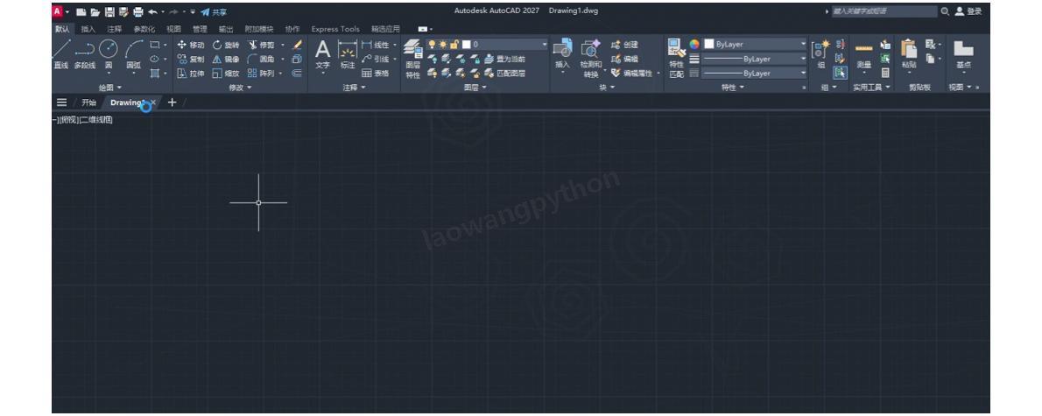Screen dimensions: 1042x416
Task: Click the Plot/Print icon in quick access toolbar
Action: tap(138, 12)
